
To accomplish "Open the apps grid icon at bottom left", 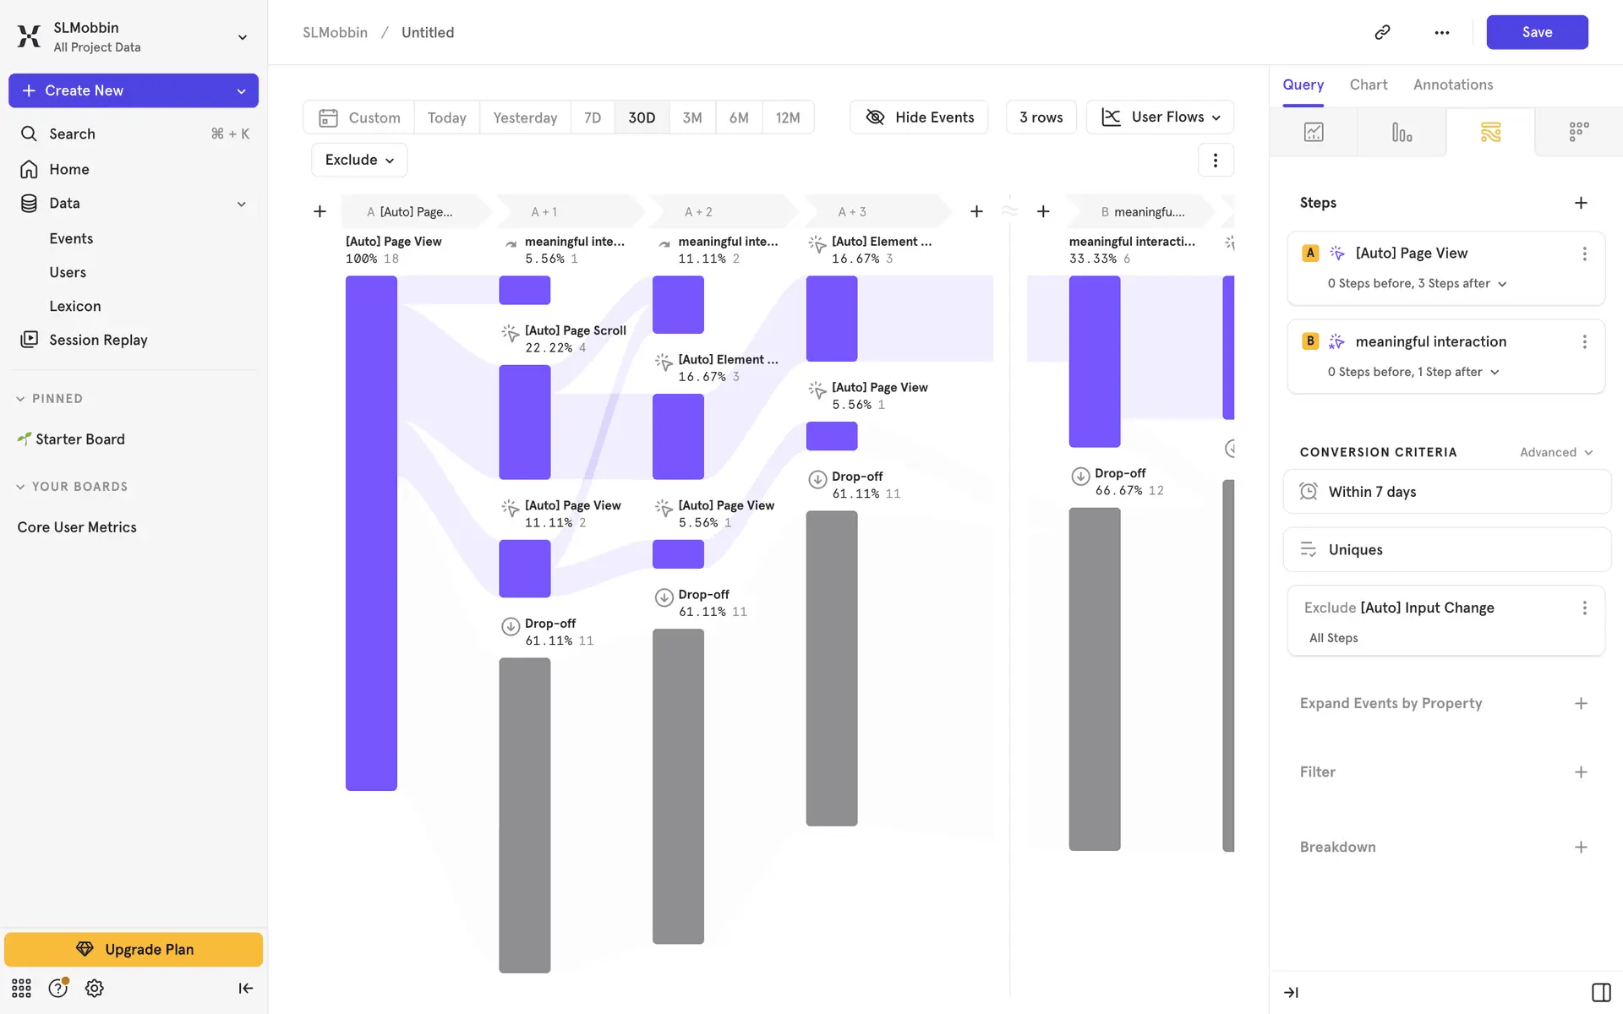I will [x=21, y=988].
